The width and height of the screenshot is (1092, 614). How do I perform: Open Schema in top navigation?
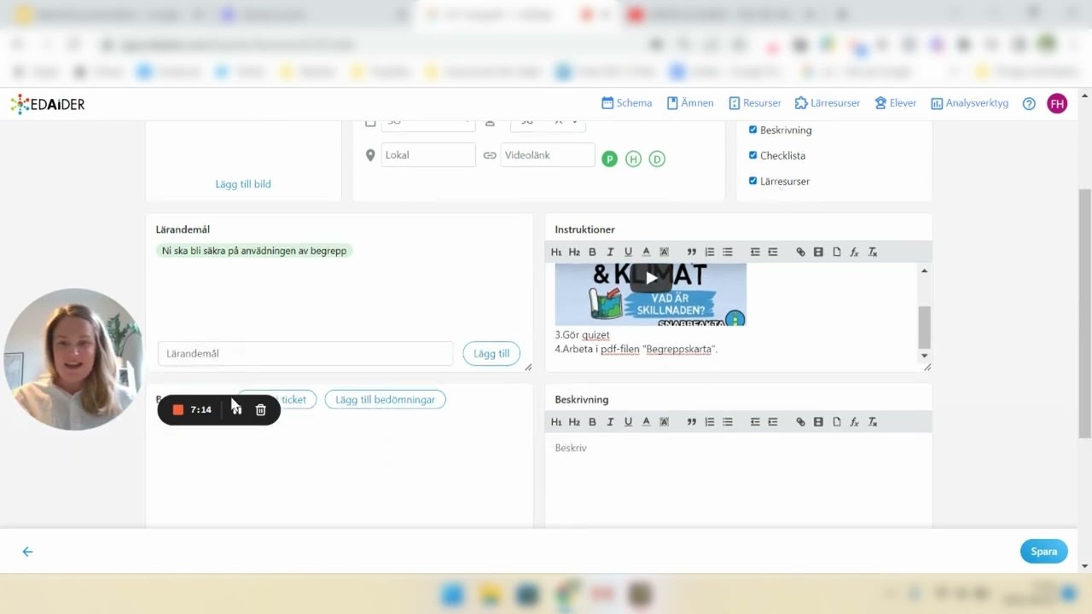tap(626, 103)
